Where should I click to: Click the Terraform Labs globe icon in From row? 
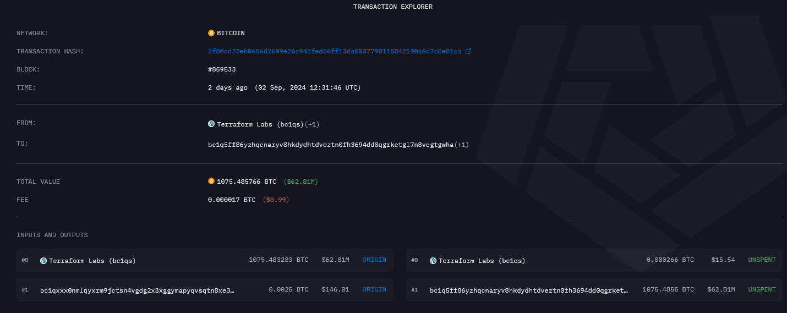[x=211, y=124]
